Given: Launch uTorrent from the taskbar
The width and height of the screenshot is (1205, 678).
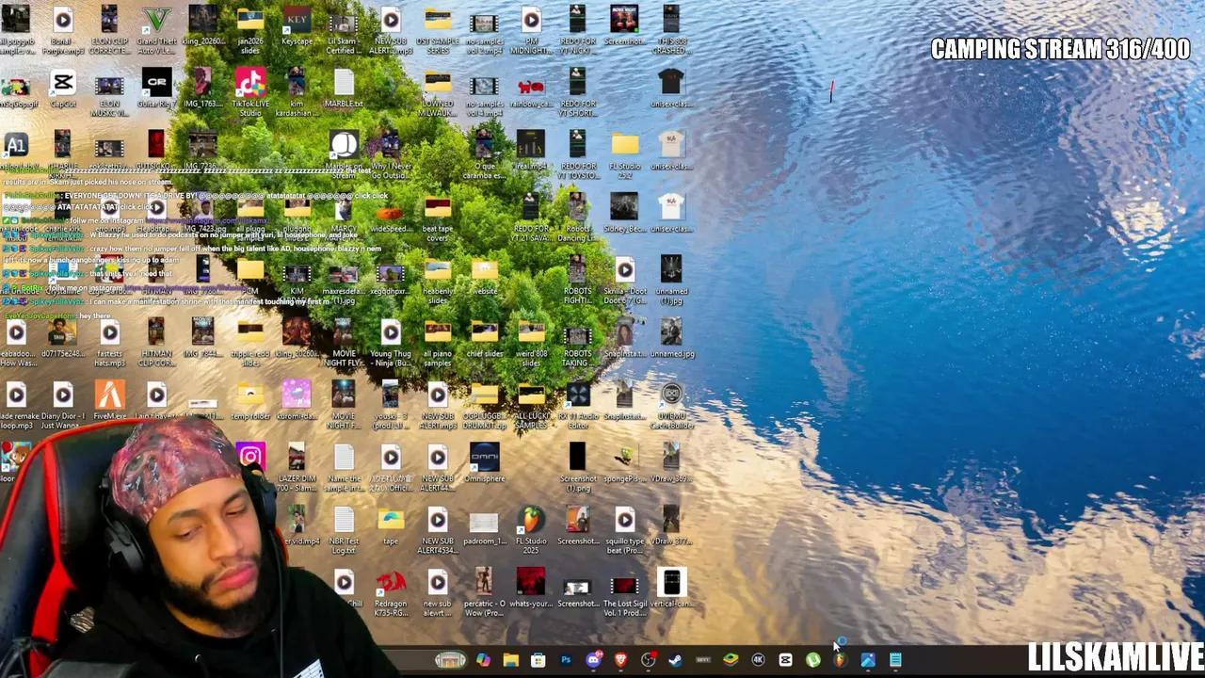Looking at the screenshot, I should pos(812,660).
